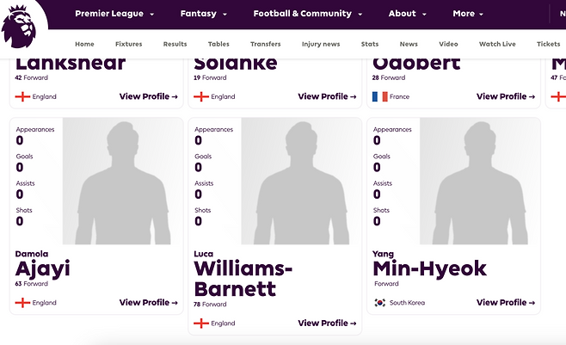View Profile of Luca Williams-Barnett
The image size is (566, 345).
[327, 323]
